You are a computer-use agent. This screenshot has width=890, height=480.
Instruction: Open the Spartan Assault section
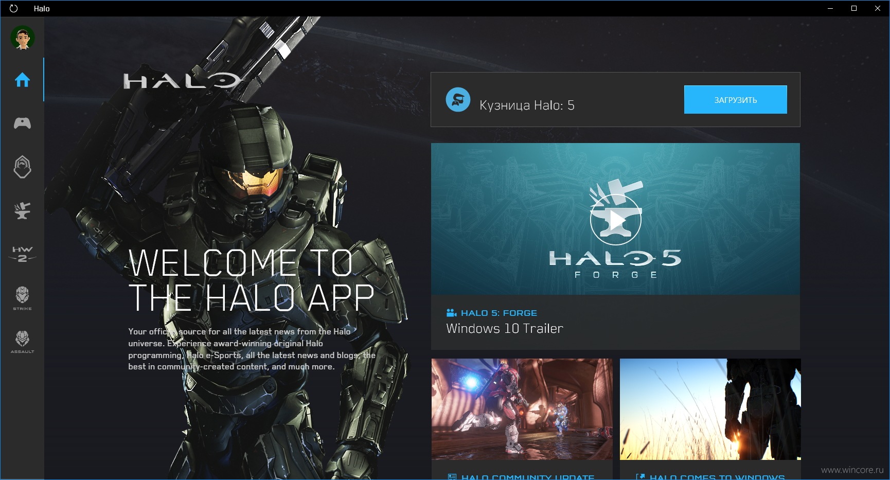tap(22, 342)
